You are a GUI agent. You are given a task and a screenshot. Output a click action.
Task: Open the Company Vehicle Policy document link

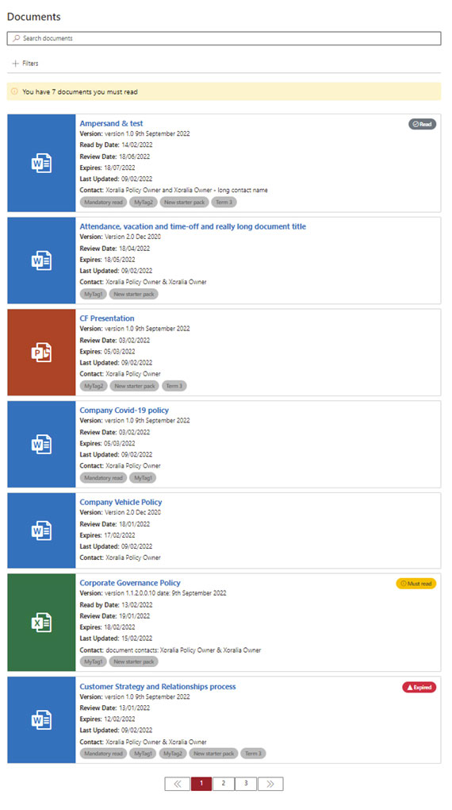(x=121, y=502)
